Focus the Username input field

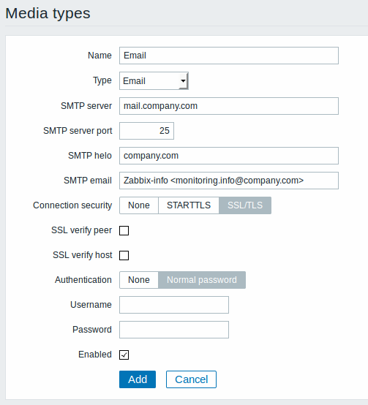point(174,305)
